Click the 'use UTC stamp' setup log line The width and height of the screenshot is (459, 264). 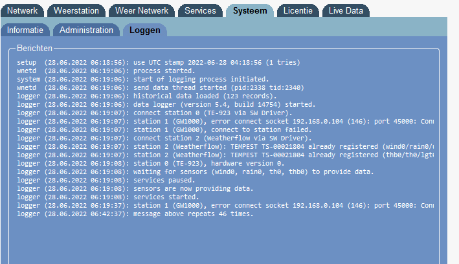click(158, 63)
